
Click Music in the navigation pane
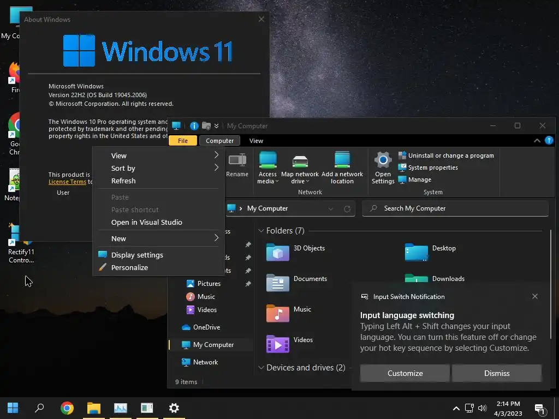coord(201,297)
